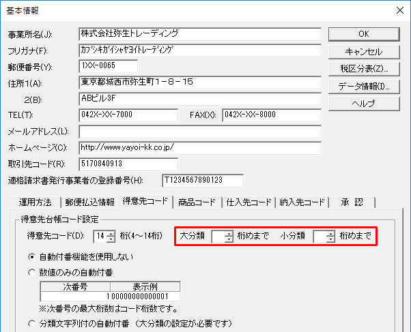
Task: Select 分類文字列付の自動付番 radio button
Action: [x=32, y=324]
